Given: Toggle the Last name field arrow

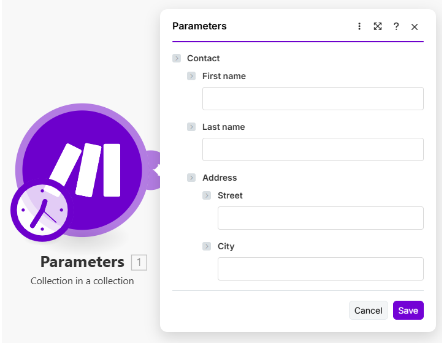Looking at the screenshot, I should pyautogui.click(x=192, y=127).
